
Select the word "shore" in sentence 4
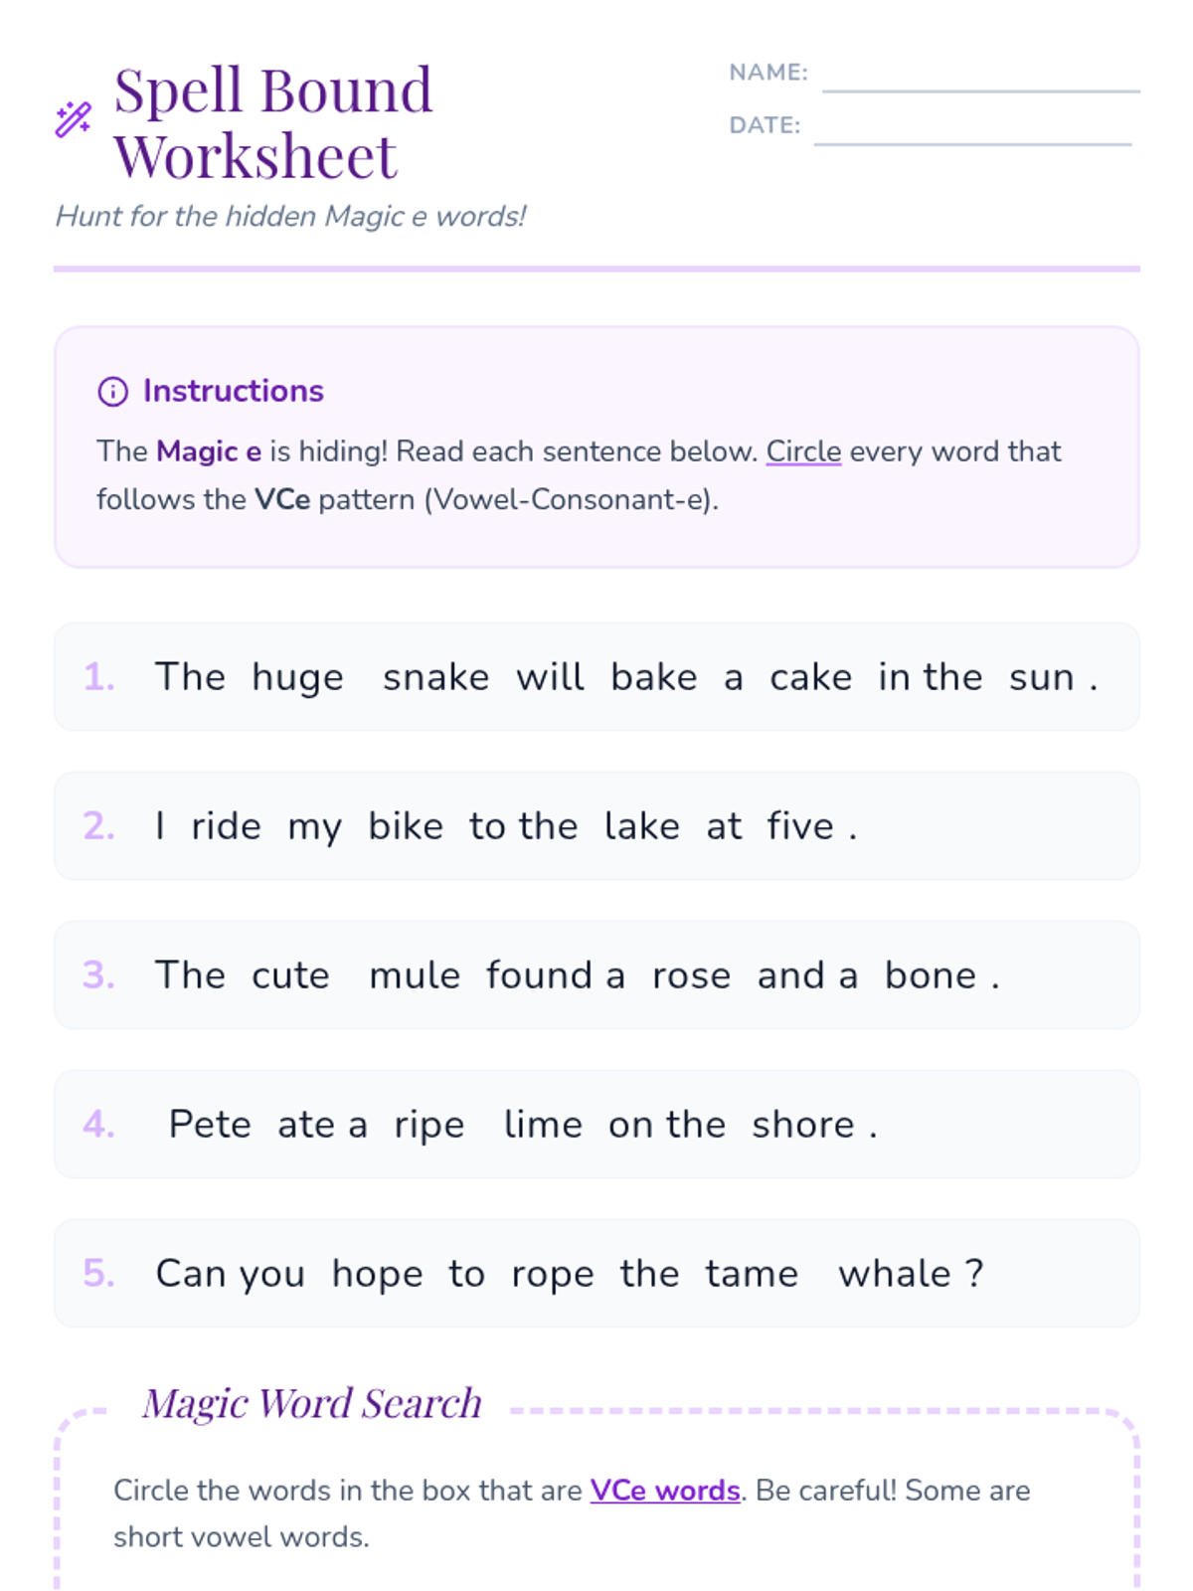802,1125
